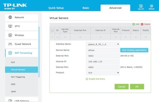Open the Guest Network menu label
The width and height of the screenshot is (159, 102).
(x=23, y=44)
